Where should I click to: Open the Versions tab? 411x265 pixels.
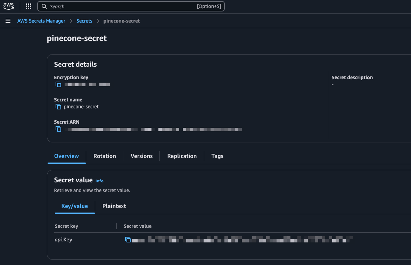pyautogui.click(x=141, y=156)
